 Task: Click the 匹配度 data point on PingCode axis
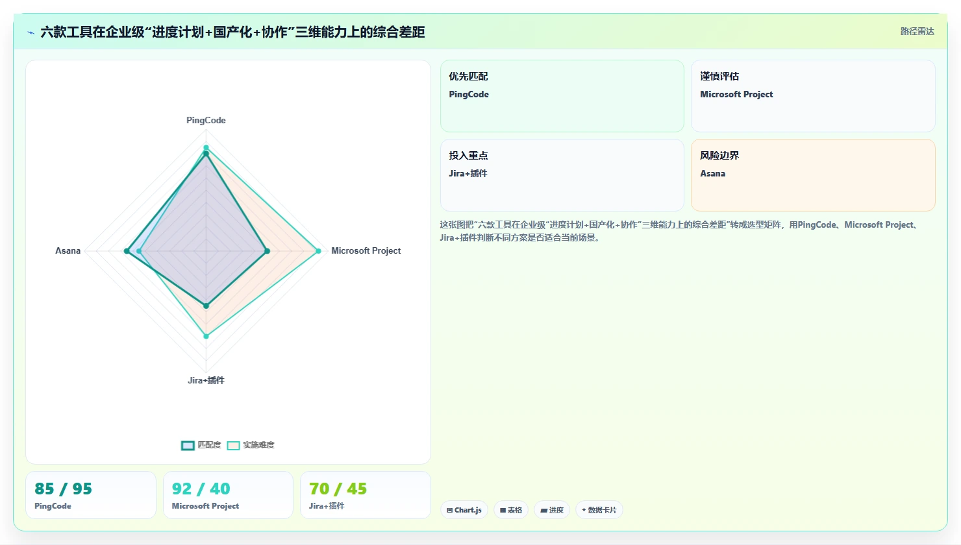tap(206, 153)
